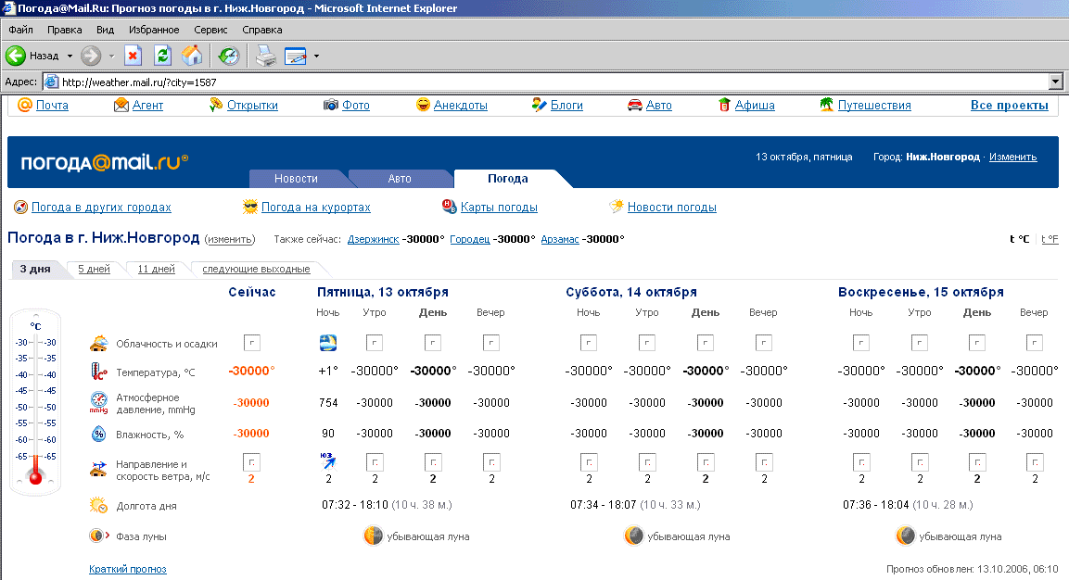1069x580 pixels.
Task: Go to Home page icon
Action: [192, 56]
